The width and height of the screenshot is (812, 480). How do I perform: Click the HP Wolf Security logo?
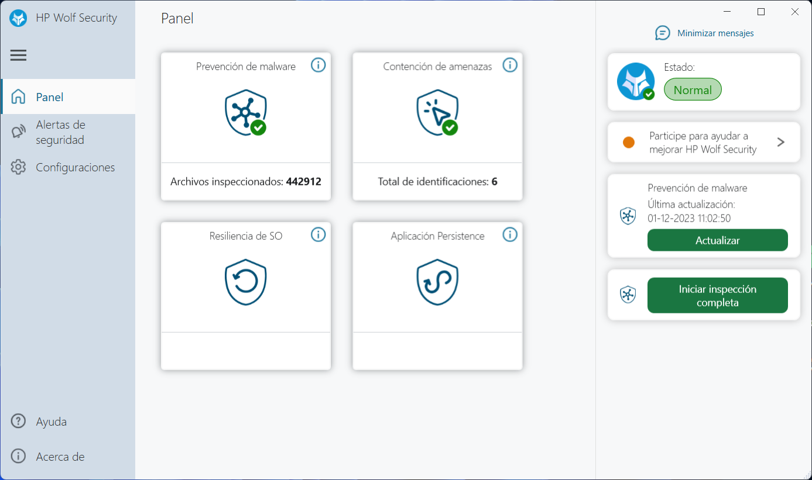tap(18, 18)
